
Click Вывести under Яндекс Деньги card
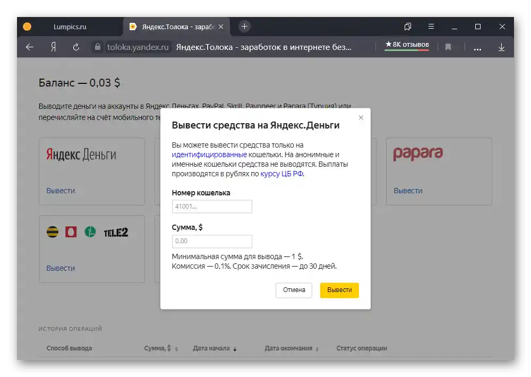(x=61, y=191)
